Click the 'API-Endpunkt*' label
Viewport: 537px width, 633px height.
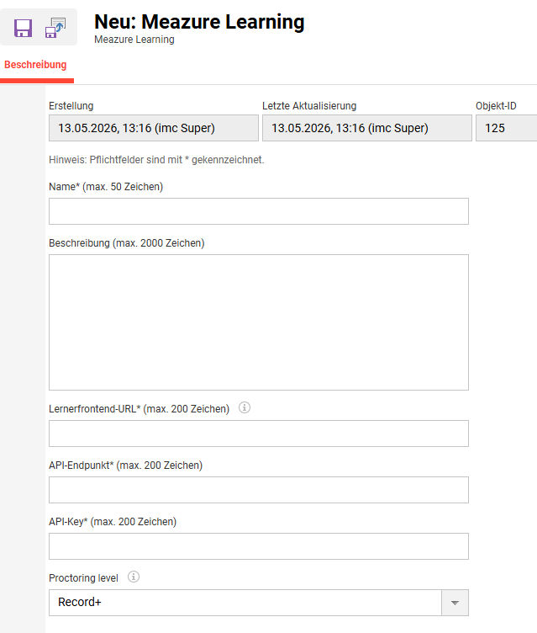(x=126, y=465)
